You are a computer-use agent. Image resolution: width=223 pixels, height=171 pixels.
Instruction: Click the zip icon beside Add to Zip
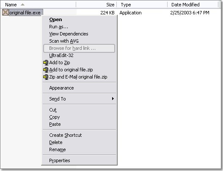[x=46, y=62]
